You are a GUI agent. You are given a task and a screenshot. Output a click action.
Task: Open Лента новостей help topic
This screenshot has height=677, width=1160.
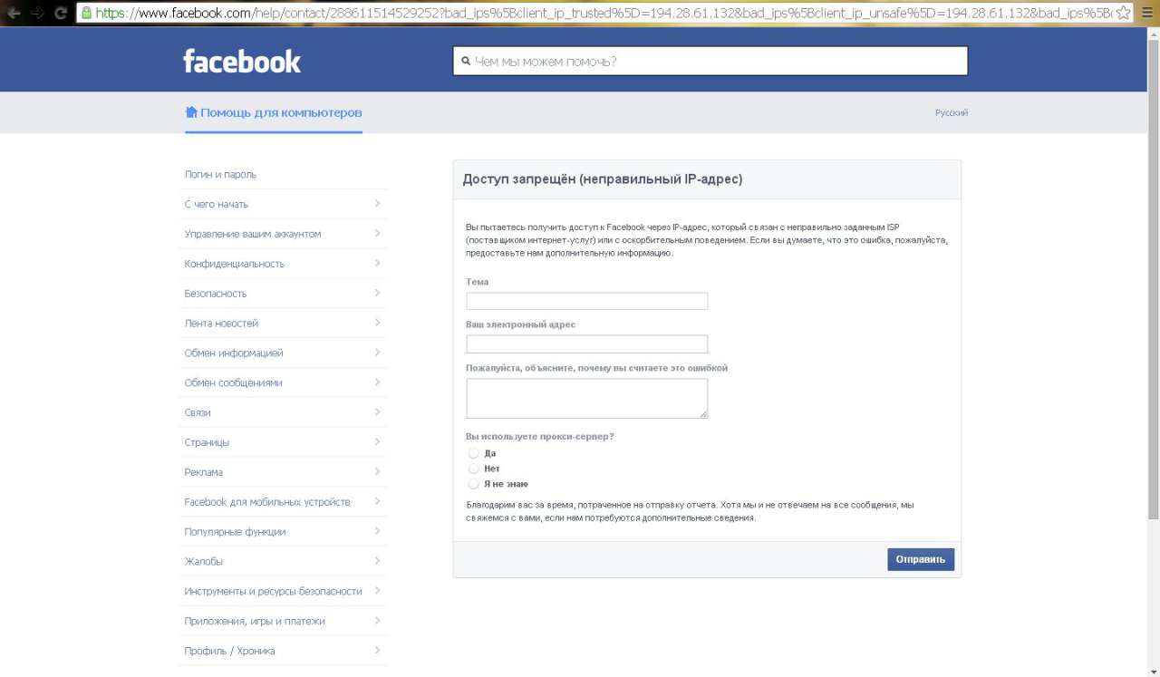[x=221, y=323]
